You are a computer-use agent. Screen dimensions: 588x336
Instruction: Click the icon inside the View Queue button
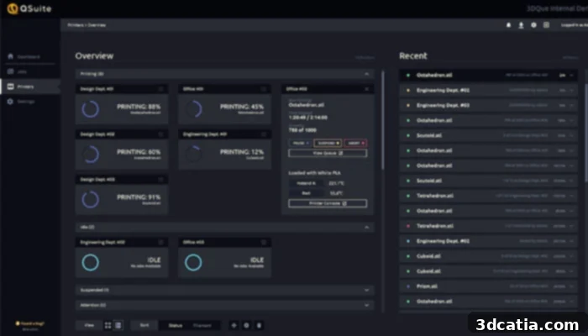(x=341, y=153)
